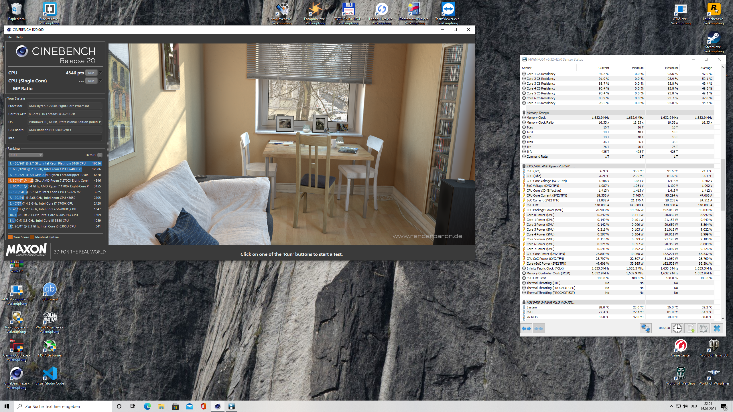Select the Infinity Fabric Clock (FCLK) row
This screenshot has width=733, height=412.
[x=618, y=268]
